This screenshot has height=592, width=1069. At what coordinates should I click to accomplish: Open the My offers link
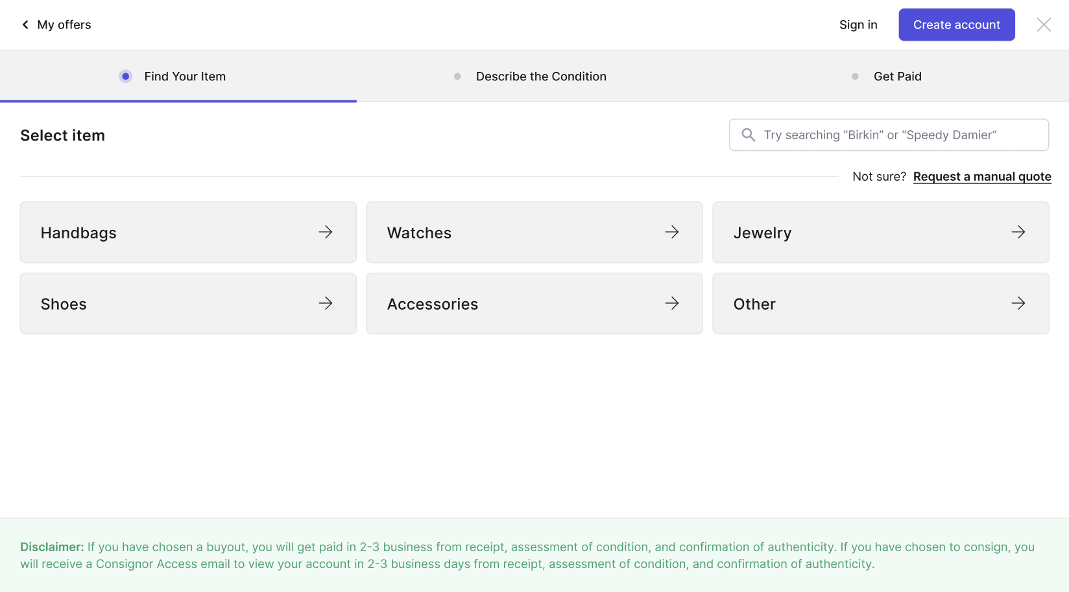64,25
